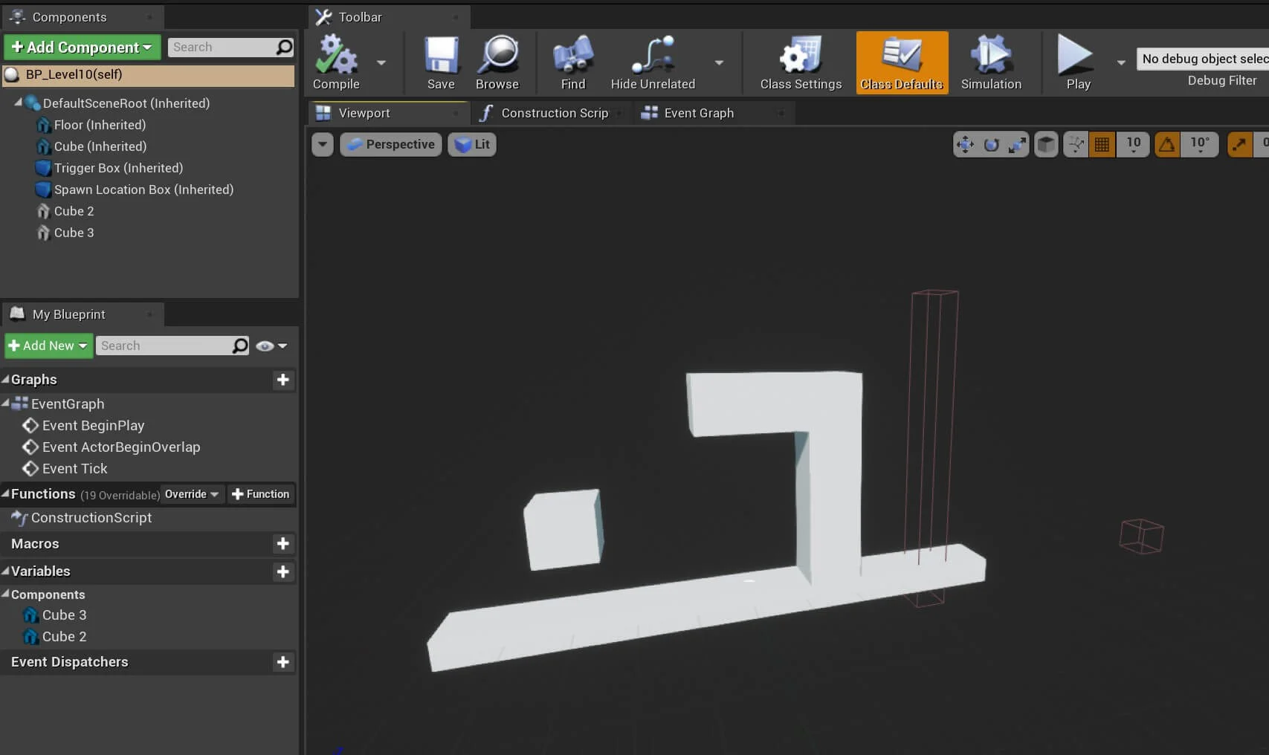Toggle rotation snapping angle icon
Viewport: 1269px width, 755px height.
1167,144
